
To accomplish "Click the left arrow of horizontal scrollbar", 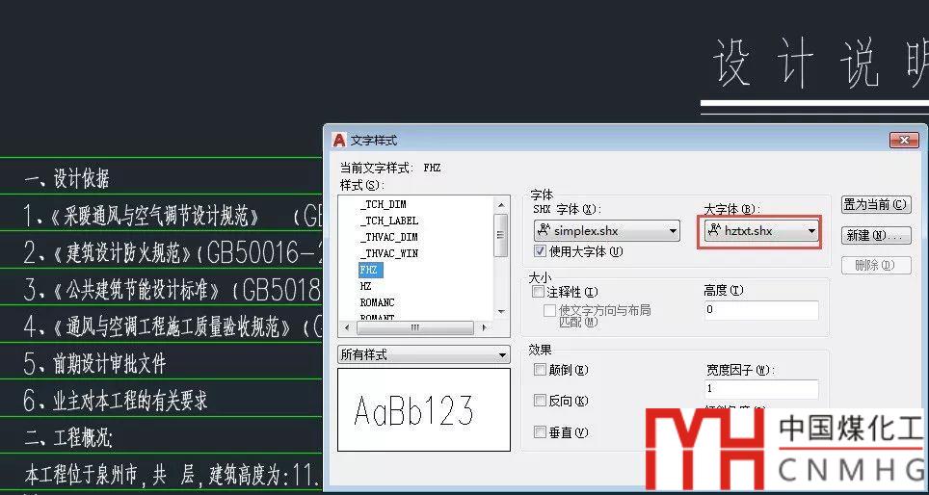I will [x=345, y=327].
